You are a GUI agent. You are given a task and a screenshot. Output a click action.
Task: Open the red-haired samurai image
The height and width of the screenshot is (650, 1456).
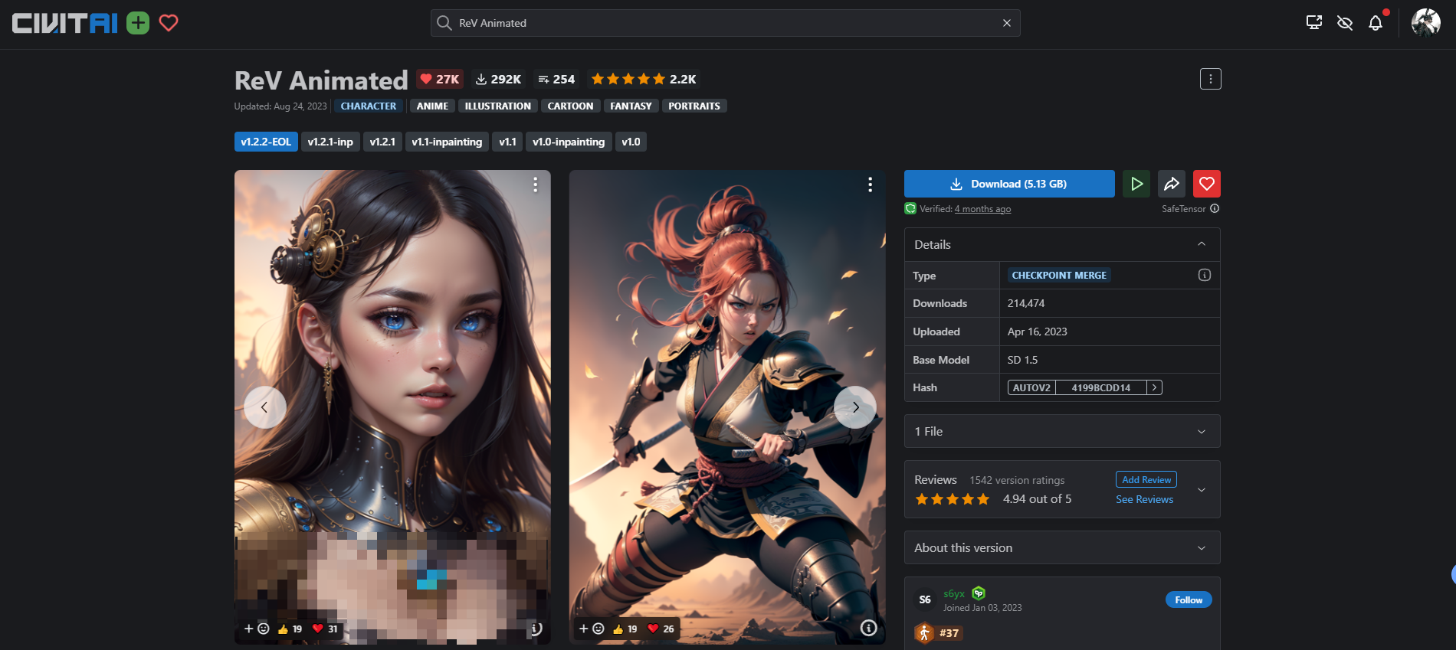pyautogui.click(x=727, y=407)
